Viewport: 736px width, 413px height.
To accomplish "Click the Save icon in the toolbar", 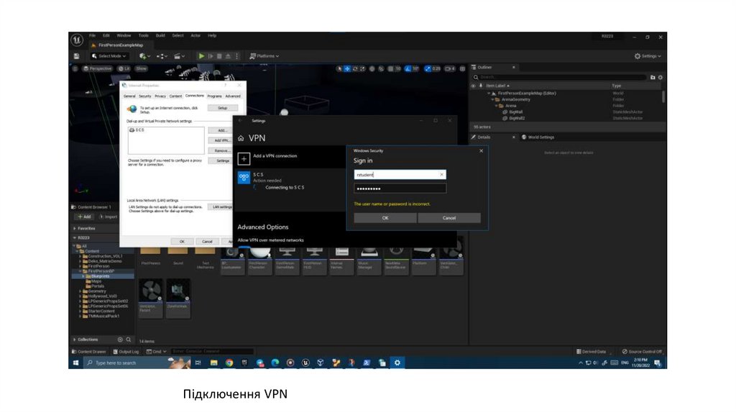I will [x=77, y=56].
